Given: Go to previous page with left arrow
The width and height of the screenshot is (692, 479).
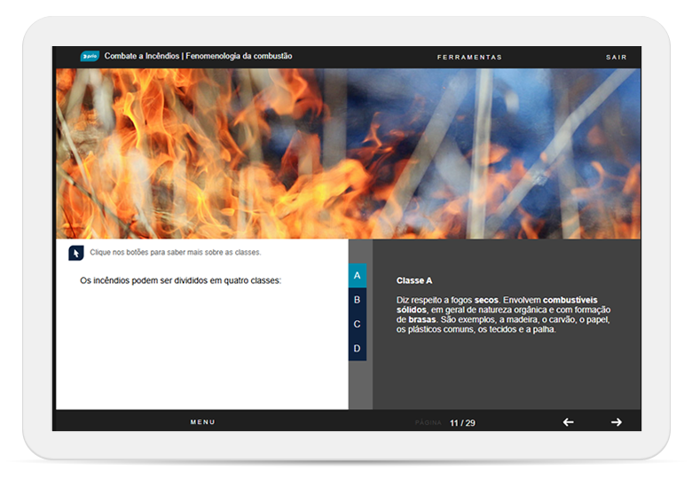Looking at the screenshot, I should tap(568, 422).
